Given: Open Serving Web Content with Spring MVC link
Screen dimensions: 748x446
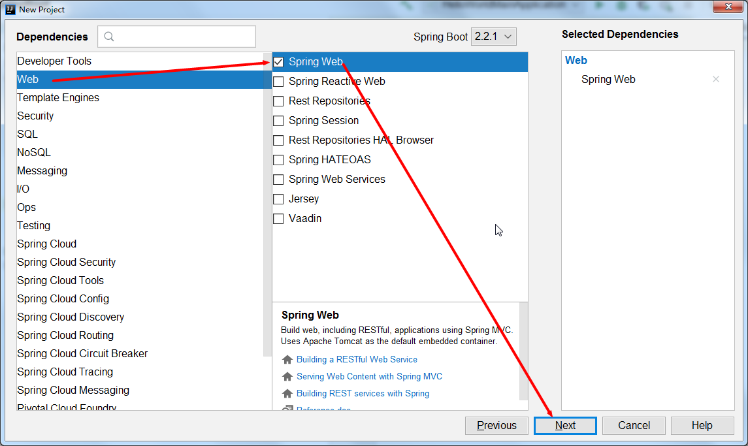Looking at the screenshot, I should pos(369,377).
